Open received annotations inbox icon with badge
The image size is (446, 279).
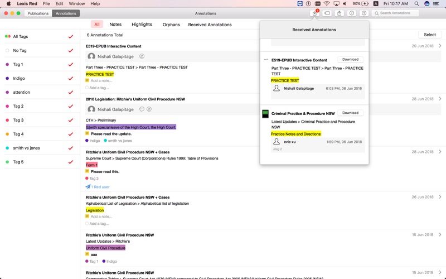pos(314,13)
